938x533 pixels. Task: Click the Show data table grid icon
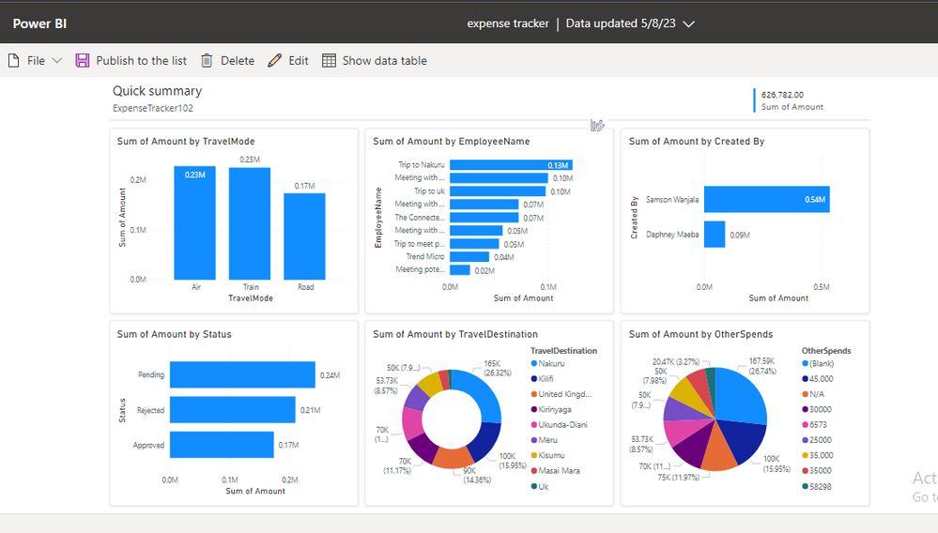pyautogui.click(x=329, y=60)
